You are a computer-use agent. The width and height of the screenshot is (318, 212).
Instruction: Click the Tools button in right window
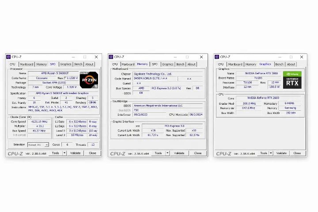point(263,153)
